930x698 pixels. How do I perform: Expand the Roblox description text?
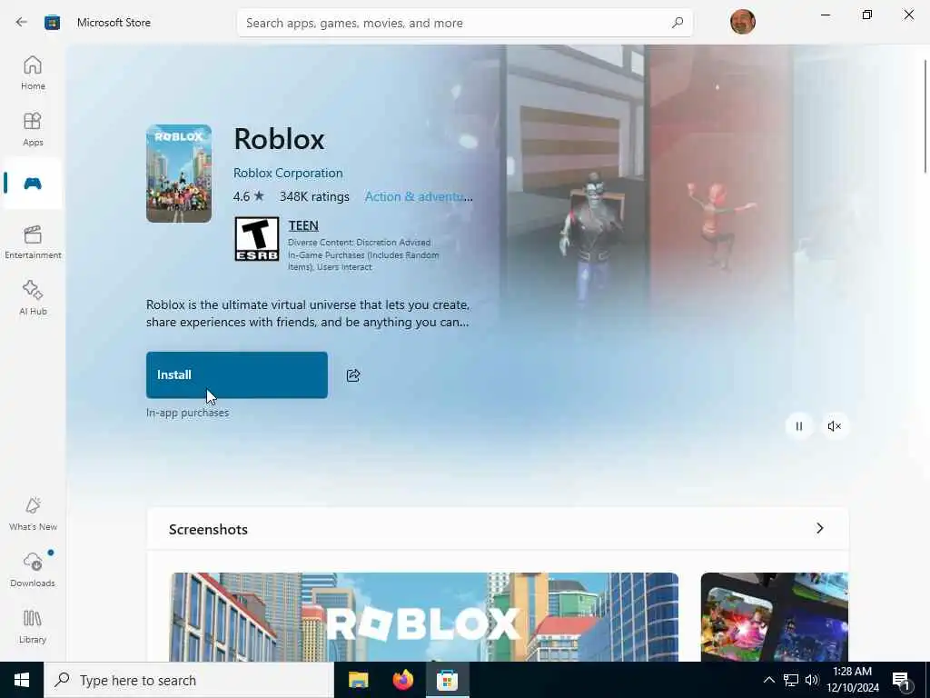tap(308, 314)
